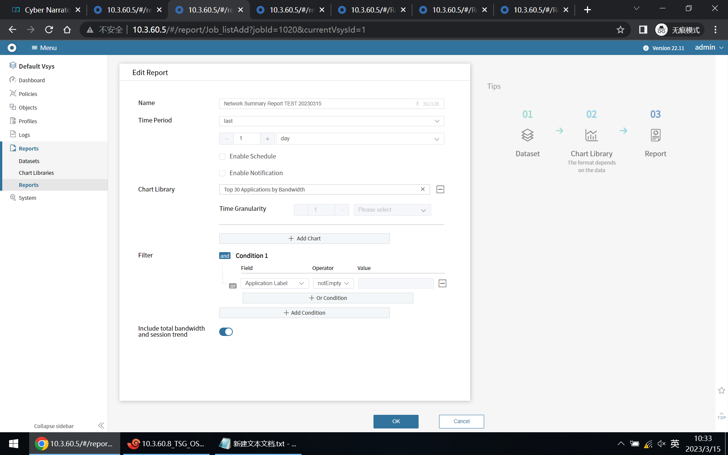Click the Logs sidebar icon
The width and height of the screenshot is (728, 455).
13,135
